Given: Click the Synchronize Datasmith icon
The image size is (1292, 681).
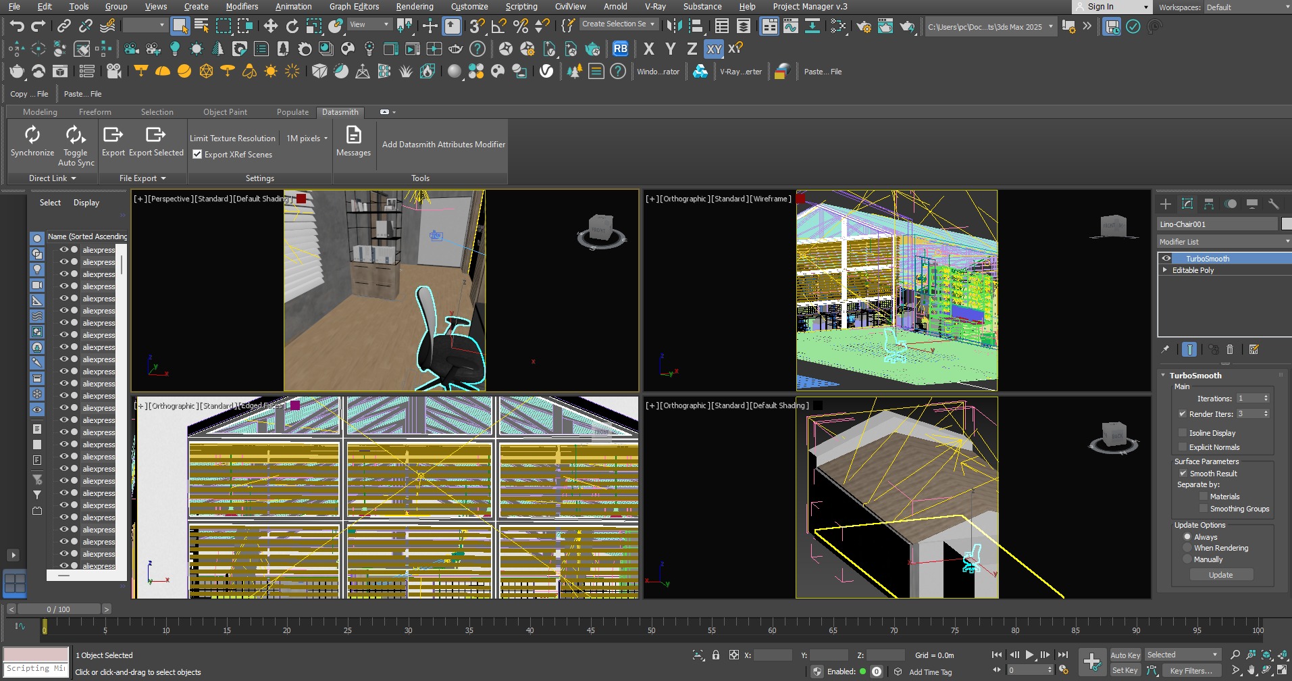Looking at the screenshot, I should click(32, 141).
